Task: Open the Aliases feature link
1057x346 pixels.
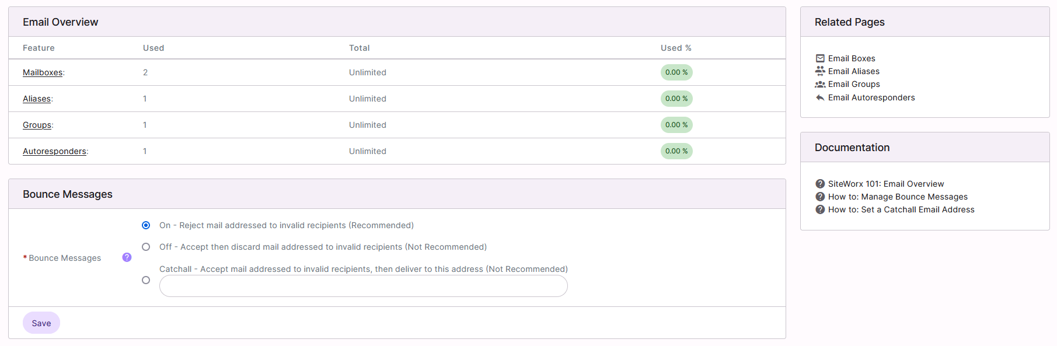Action: [37, 99]
